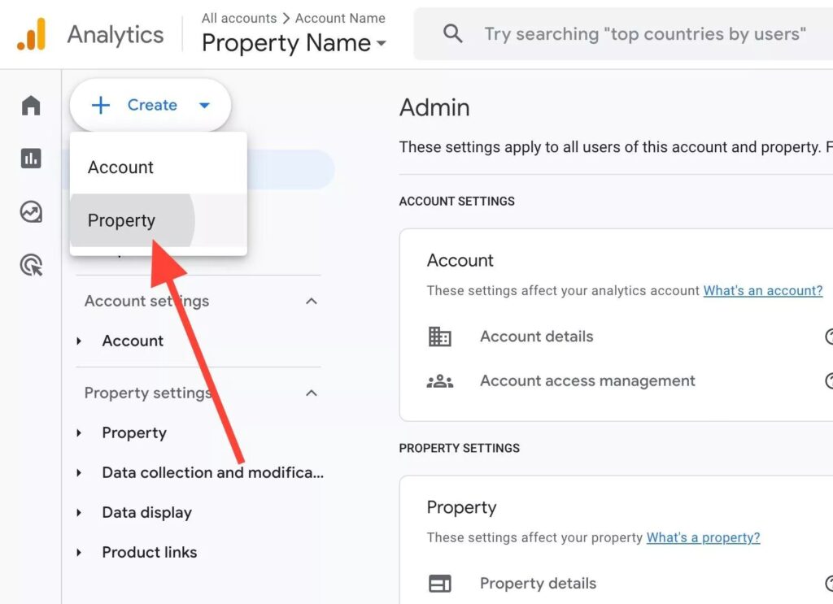833x604 pixels.
Task: Click the Explore icon in left rail
Action: coord(30,211)
